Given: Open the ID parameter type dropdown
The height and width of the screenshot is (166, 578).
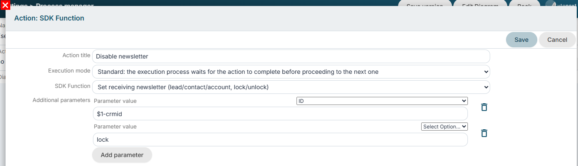Looking at the screenshot, I should pyautogui.click(x=382, y=101).
